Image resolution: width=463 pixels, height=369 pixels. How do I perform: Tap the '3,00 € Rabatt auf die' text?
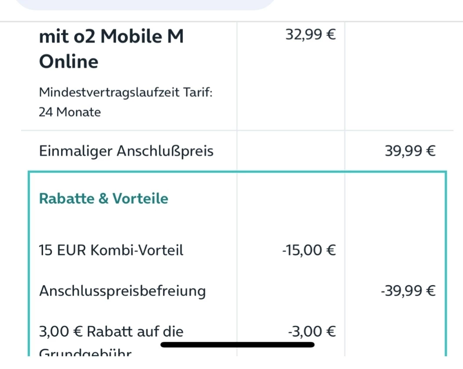click(x=111, y=331)
